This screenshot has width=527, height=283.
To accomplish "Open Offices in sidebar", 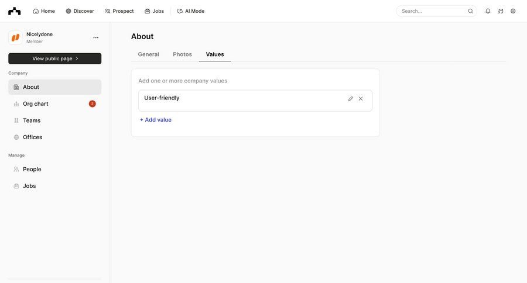I will [x=32, y=137].
